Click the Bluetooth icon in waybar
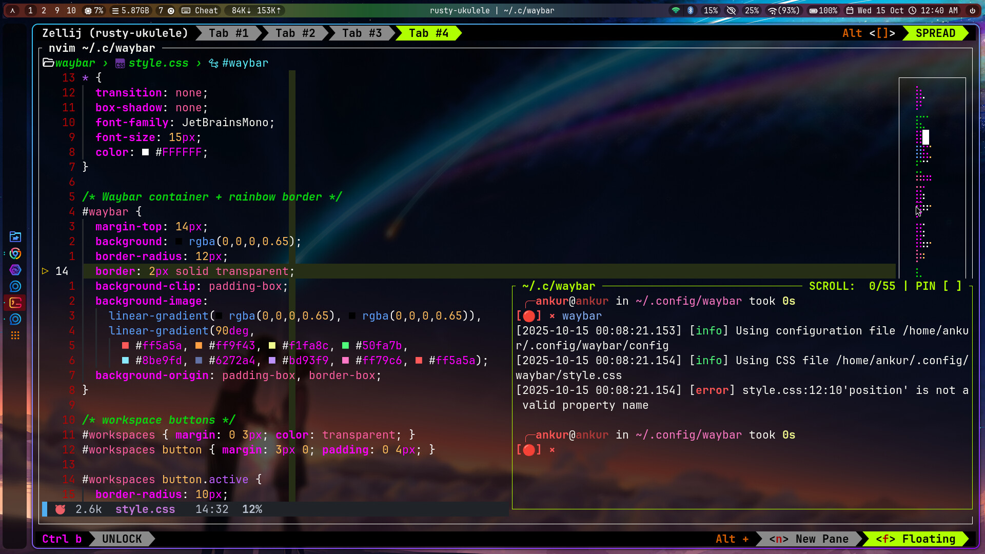 [691, 10]
